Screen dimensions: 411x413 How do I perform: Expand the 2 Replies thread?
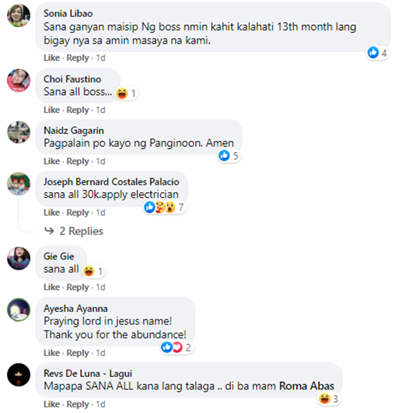click(81, 231)
